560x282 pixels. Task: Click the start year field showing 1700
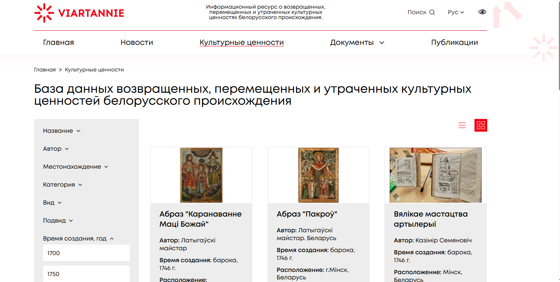point(86,253)
